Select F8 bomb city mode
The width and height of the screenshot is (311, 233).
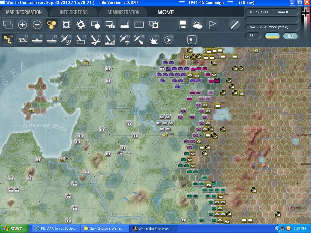click(110, 39)
